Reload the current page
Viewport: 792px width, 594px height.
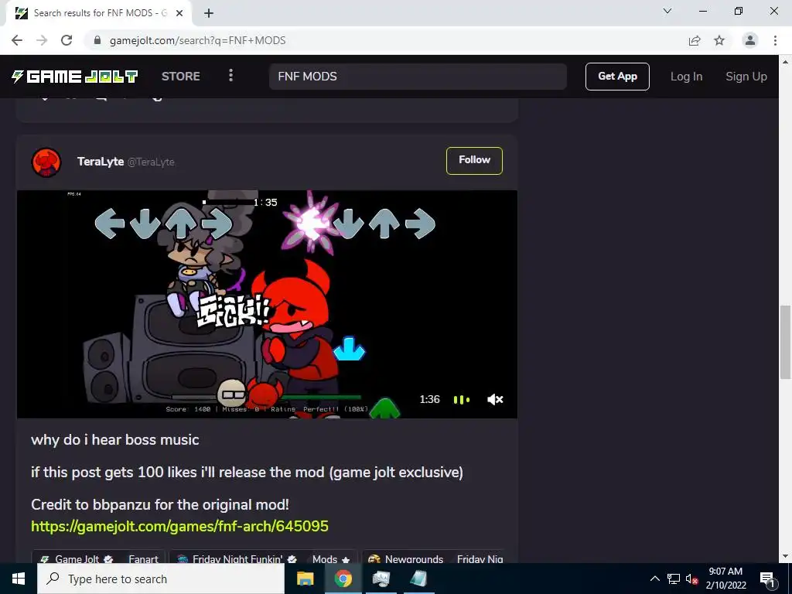pyautogui.click(x=67, y=40)
